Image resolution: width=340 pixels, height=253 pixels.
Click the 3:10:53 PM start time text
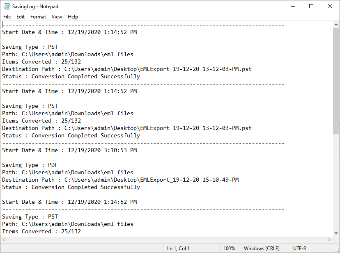[x=120, y=150]
